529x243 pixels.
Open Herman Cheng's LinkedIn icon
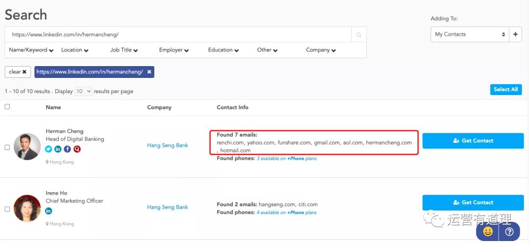click(58, 149)
